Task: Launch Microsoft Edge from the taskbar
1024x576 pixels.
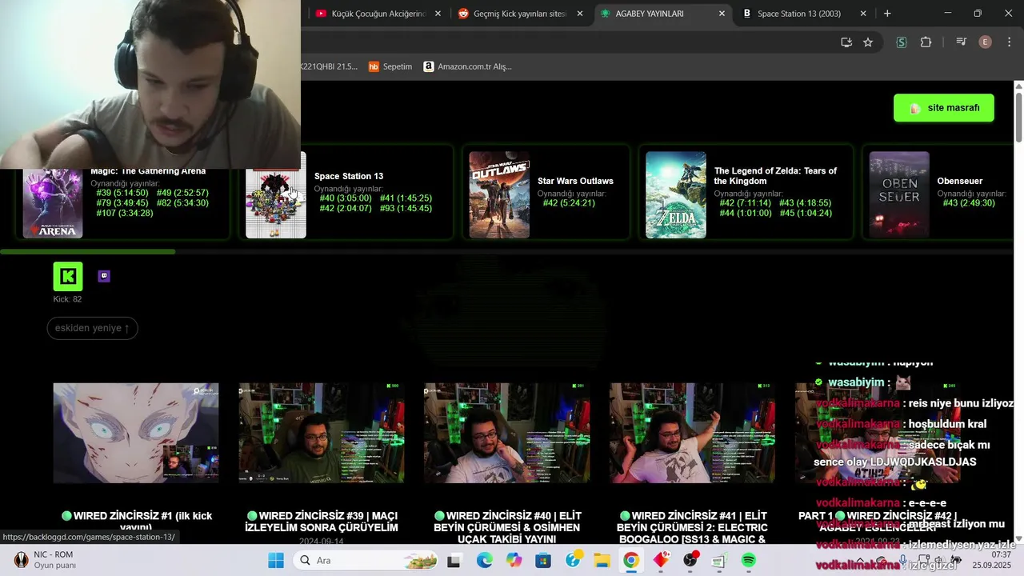Action: [x=484, y=560]
